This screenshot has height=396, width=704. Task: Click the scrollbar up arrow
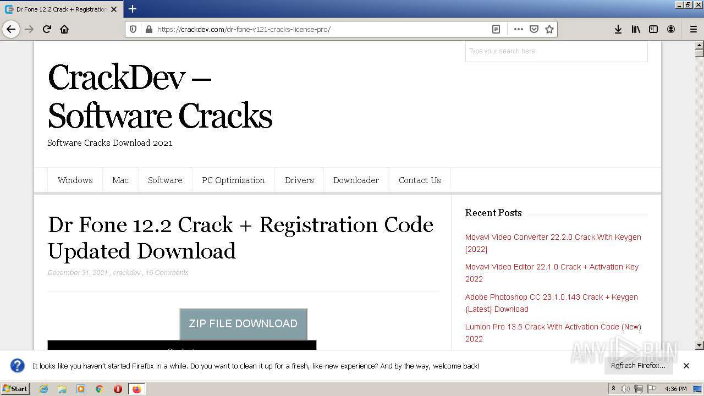700,45
